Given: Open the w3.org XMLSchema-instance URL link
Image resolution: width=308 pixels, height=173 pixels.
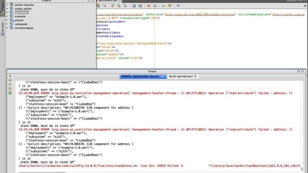Looking at the screenshot, I should 199,14.
